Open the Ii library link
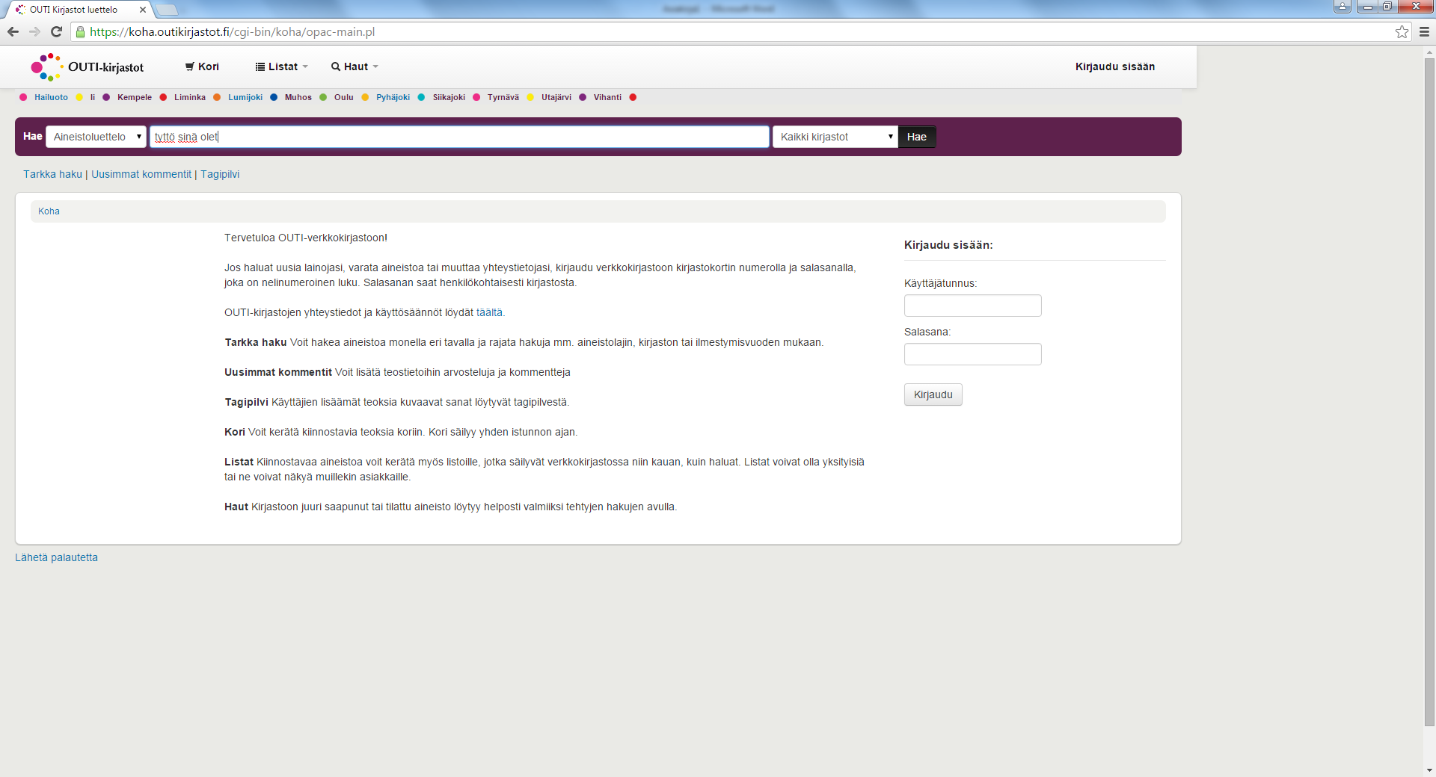Image resolution: width=1436 pixels, height=777 pixels. click(93, 97)
